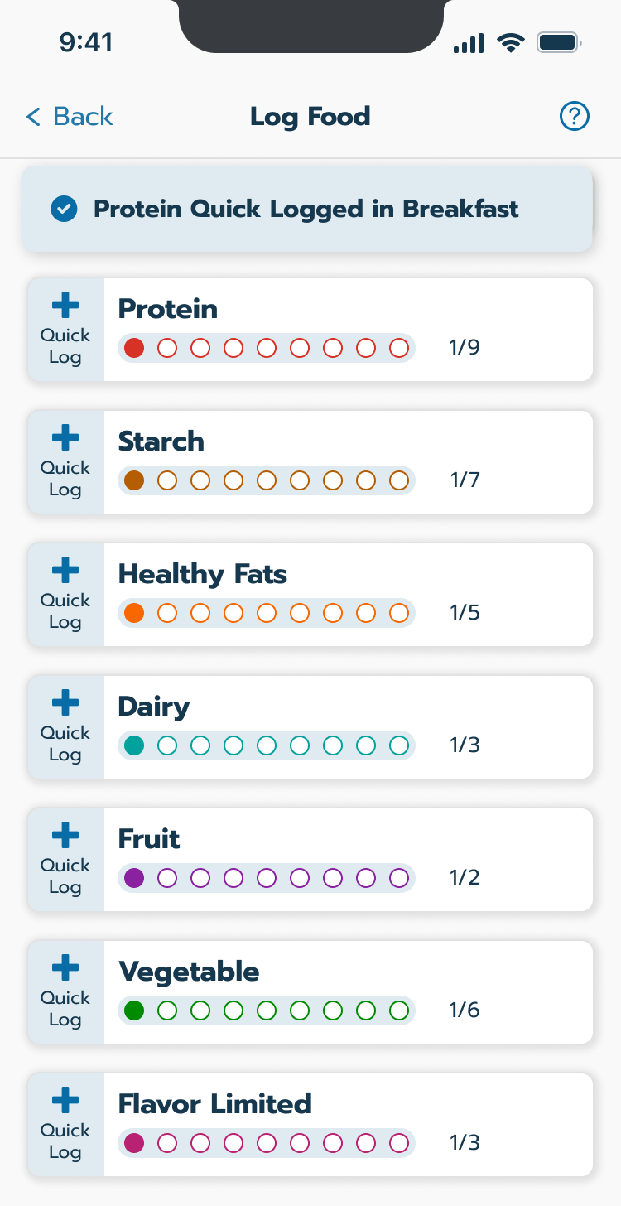Select the second Starch serving circle
Screen dimensions: 621x1206
pyautogui.click(x=167, y=480)
